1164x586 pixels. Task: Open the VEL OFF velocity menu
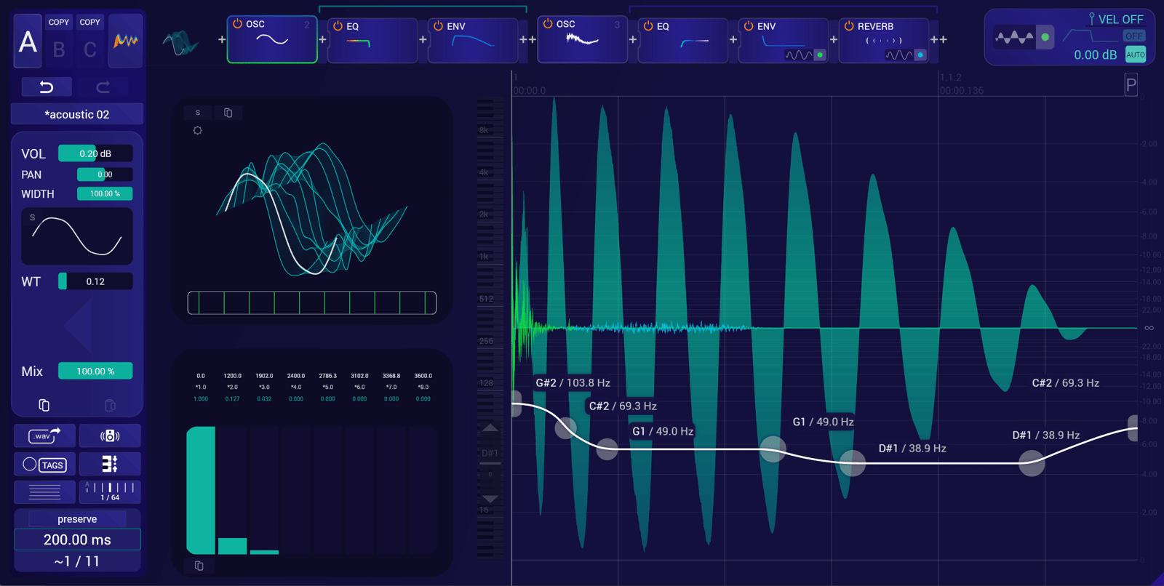point(1115,20)
